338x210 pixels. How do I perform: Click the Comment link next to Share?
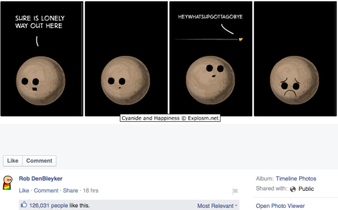pos(46,191)
